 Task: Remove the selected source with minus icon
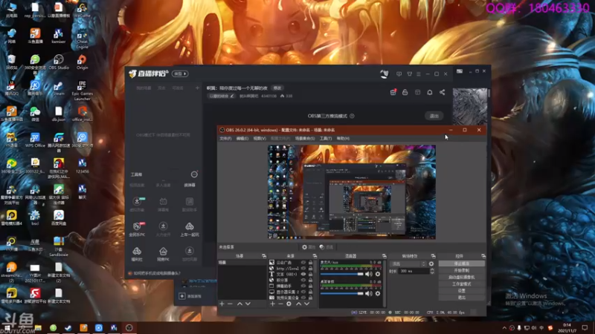pos(280,304)
